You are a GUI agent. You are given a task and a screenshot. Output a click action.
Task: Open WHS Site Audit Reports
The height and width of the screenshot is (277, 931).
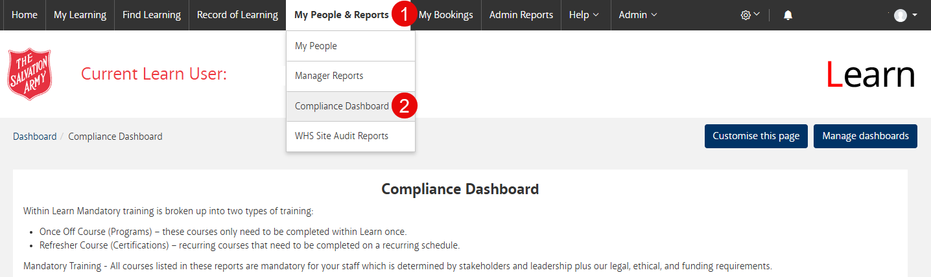[351, 136]
